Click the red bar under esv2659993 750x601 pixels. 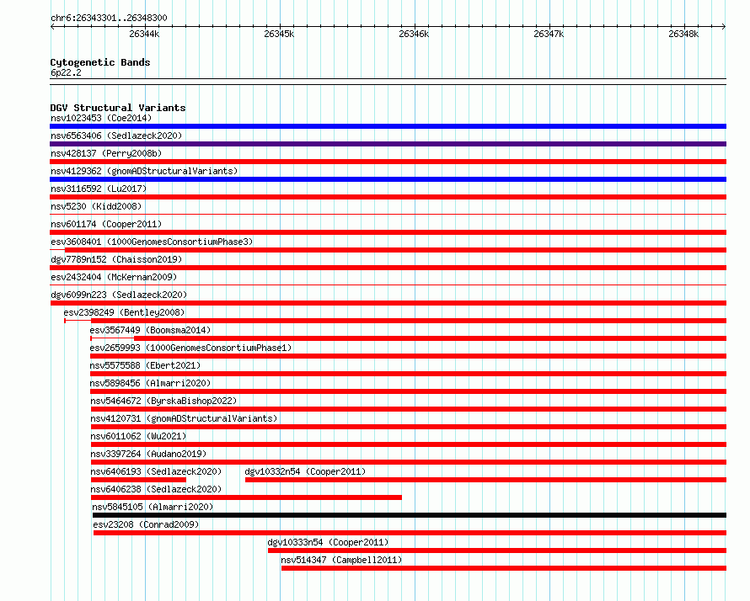(408, 356)
